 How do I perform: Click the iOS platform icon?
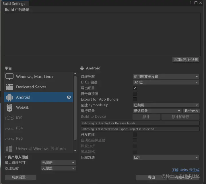tap(9, 118)
